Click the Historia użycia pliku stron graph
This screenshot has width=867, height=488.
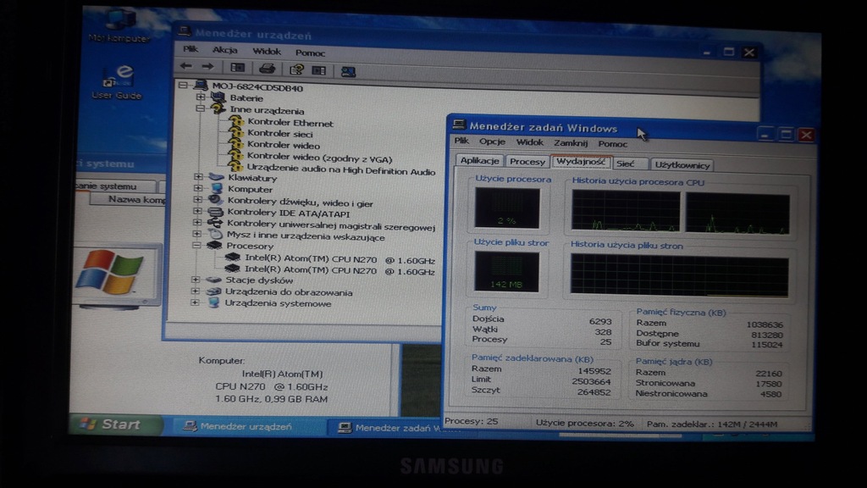click(680, 275)
